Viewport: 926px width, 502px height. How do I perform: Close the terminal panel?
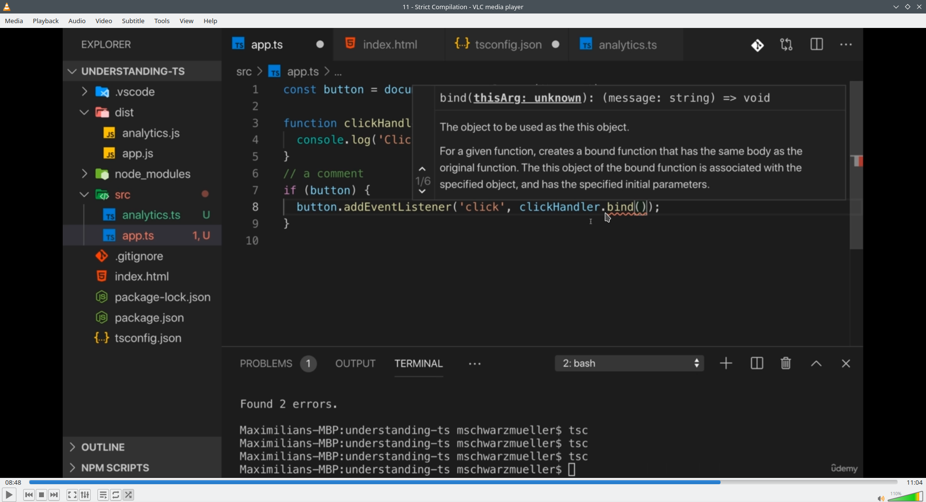846,364
